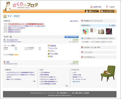
Task: Click the cat mascot logo
Action: click(x=8, y=6)
